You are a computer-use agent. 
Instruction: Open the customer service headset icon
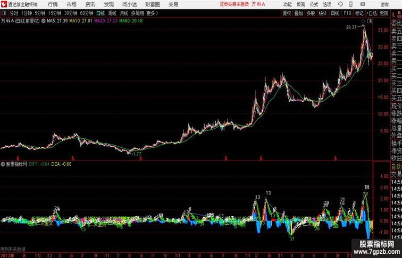pyautogui.click(x=340, y=4)
